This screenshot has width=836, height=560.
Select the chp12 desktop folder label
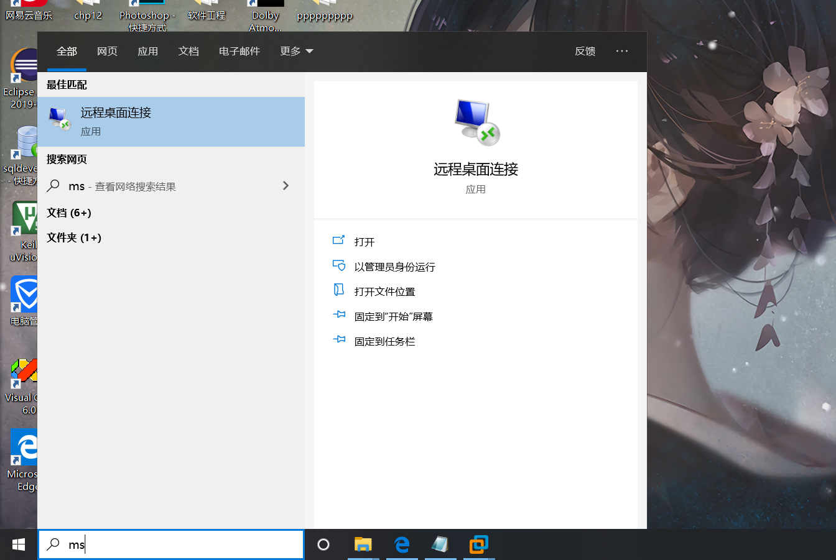88,16
